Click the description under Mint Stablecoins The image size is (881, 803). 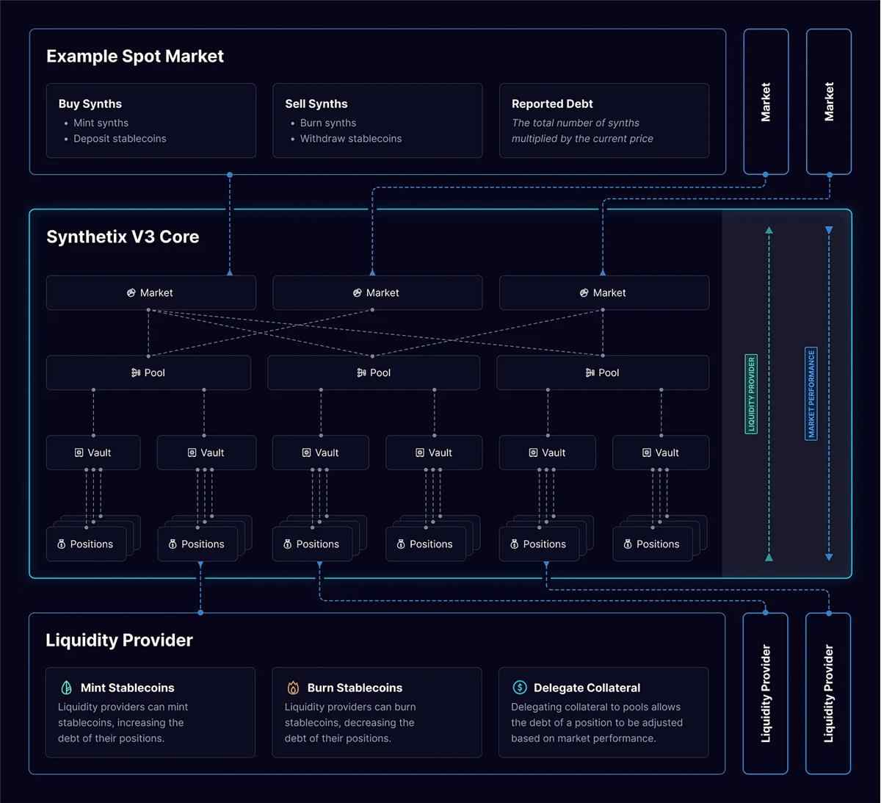123,723
